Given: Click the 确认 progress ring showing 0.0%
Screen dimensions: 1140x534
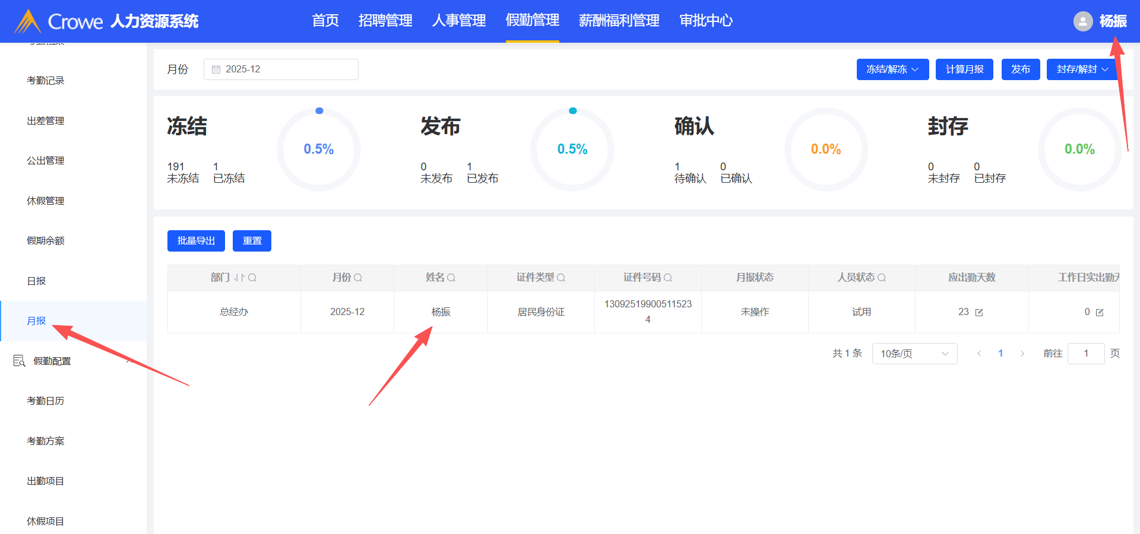Looking at the screenshot, I should click(826, 150).
